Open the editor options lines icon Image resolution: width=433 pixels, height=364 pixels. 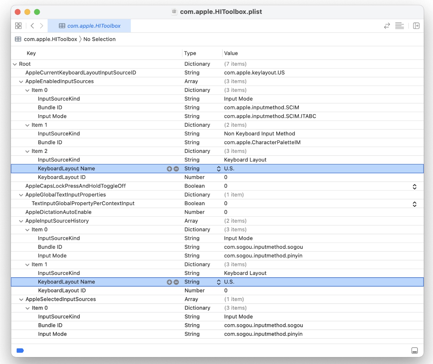pos(400,26)
